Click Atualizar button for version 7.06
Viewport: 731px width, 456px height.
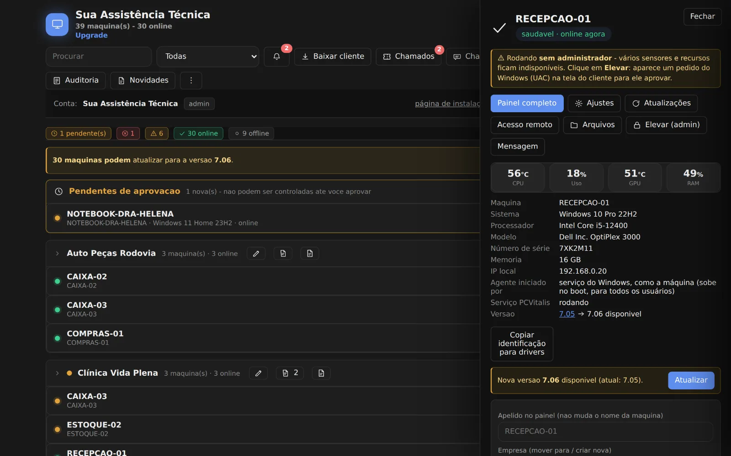(x=691, y=380)
